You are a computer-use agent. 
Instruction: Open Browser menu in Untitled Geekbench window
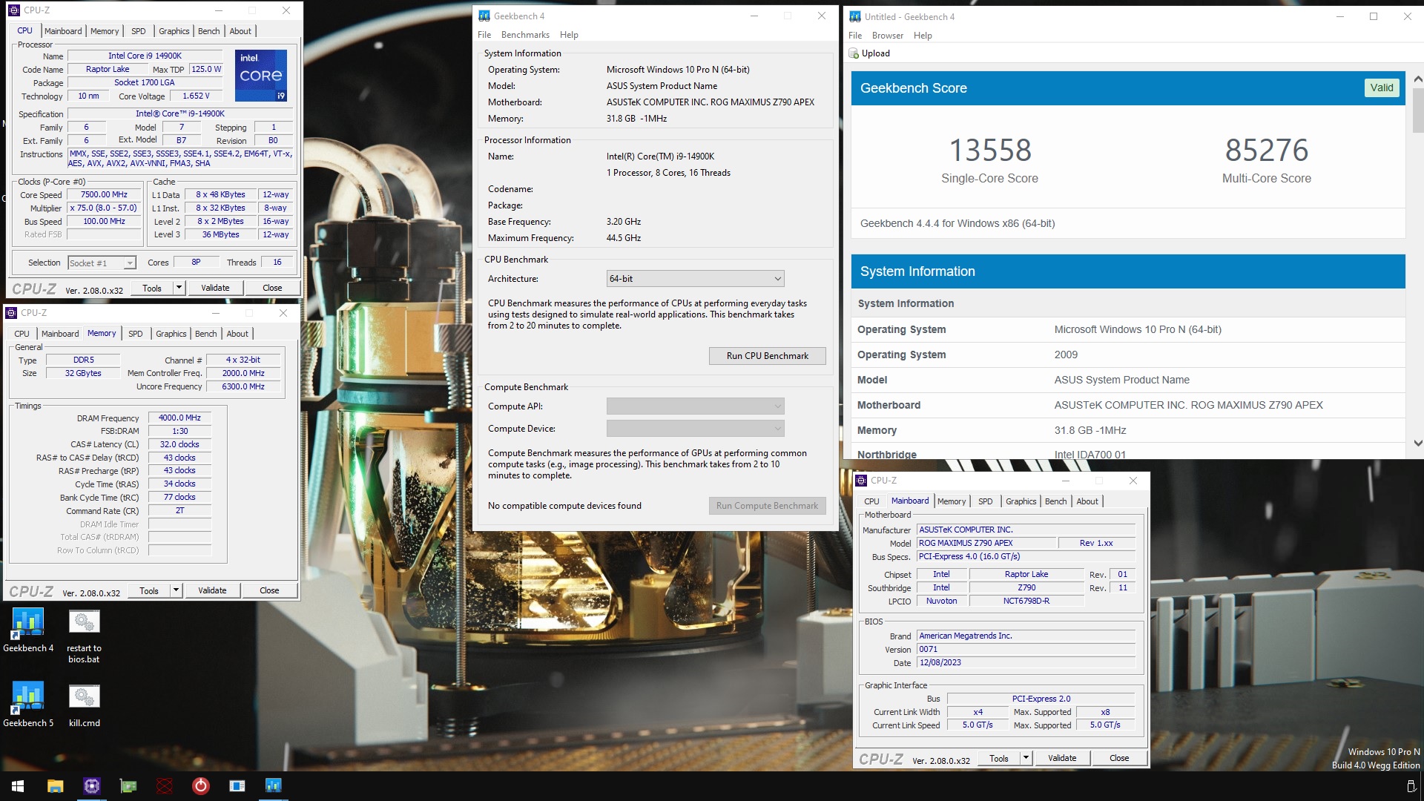tap(887, 36)
